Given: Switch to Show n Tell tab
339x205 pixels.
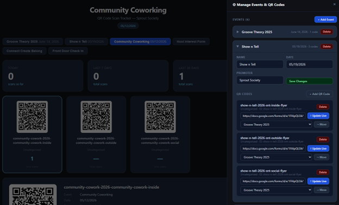Looking at the screenshot, I should [86, 41].
